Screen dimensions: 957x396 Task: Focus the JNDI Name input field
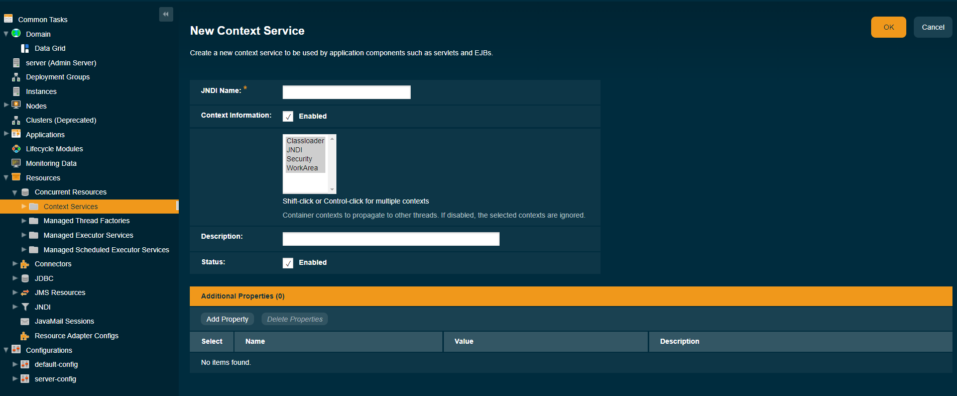pyautogui.click(x=346, y=92)
